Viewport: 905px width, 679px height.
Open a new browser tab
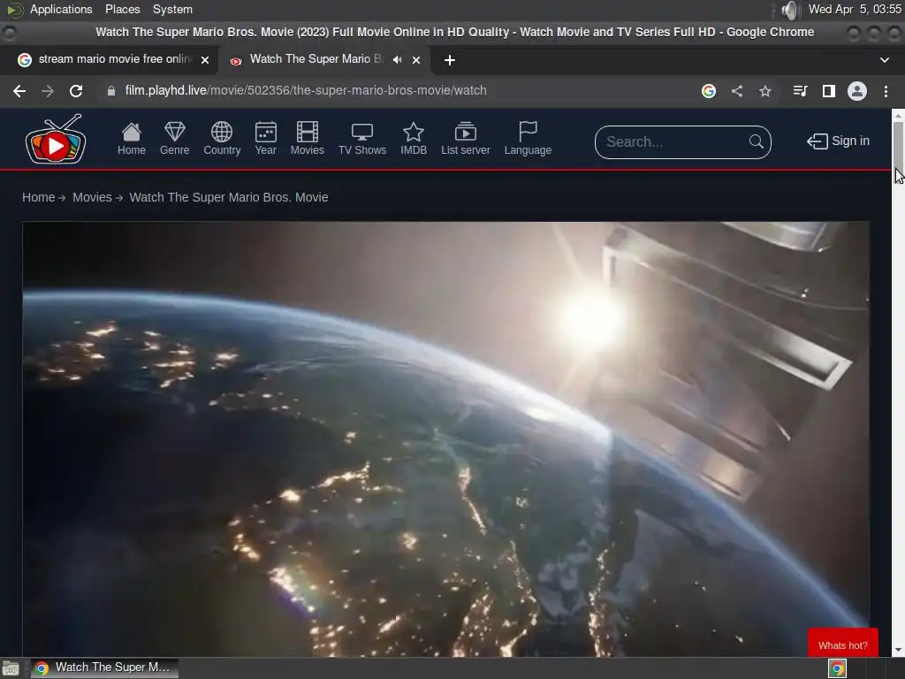(x=450, y=60)
